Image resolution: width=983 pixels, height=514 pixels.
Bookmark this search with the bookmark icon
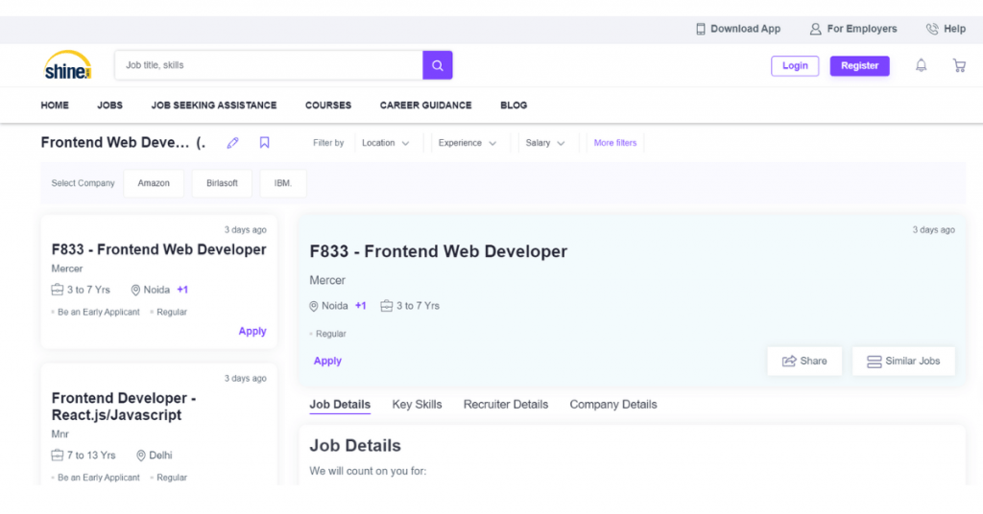[x=265, y=143]
